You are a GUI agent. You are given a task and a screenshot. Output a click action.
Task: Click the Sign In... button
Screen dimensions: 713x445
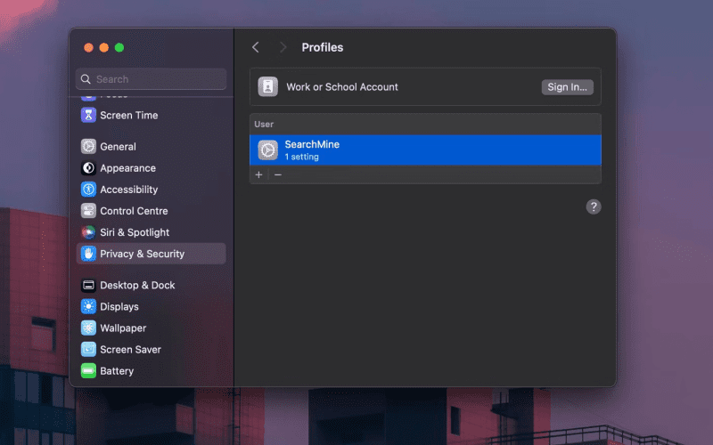tap(567, 87)
